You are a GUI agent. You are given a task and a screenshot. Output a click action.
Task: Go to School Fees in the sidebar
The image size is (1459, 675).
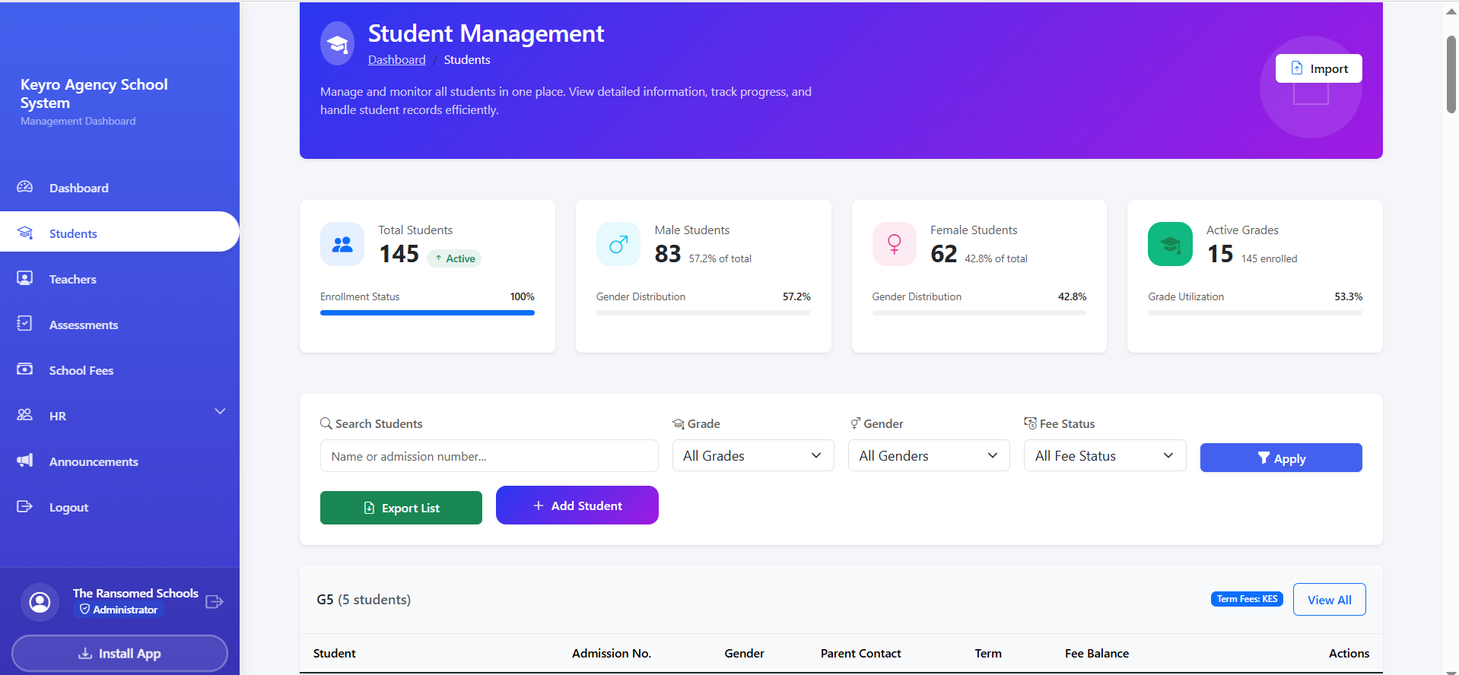coord(81,370)
